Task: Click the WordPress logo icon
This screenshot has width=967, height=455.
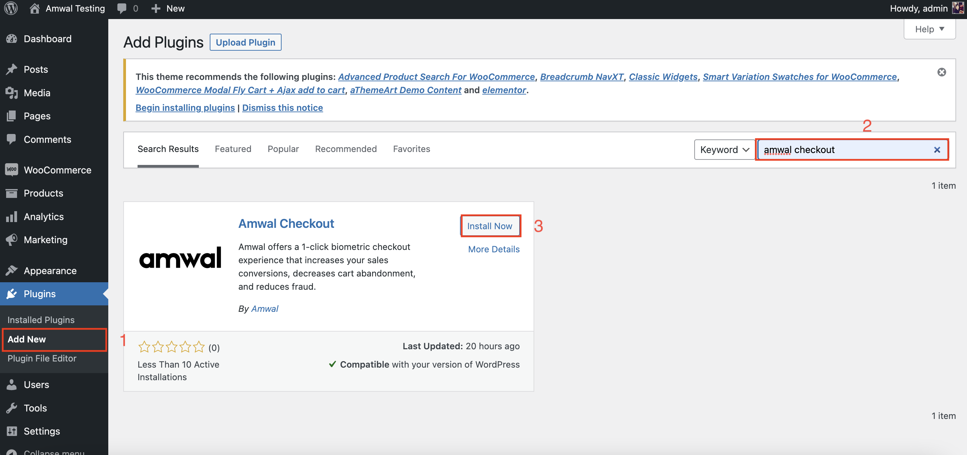Action: [x=11, y=8]
